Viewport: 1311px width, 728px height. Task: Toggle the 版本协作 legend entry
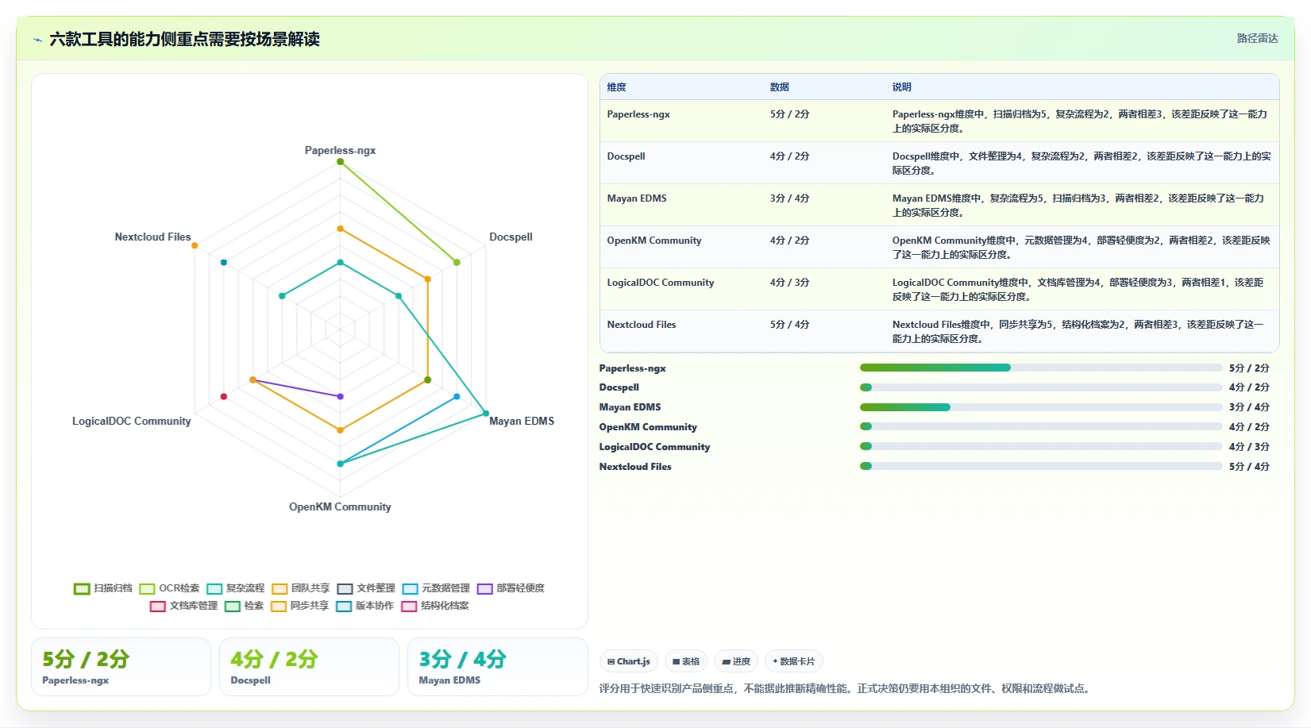364,606
